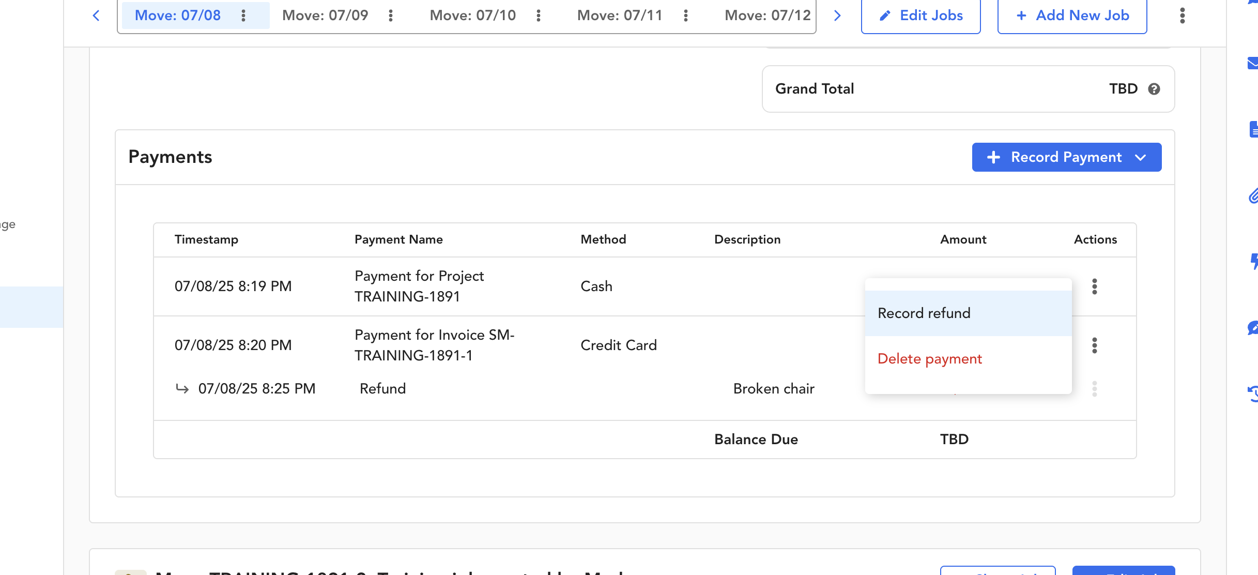Viewport: 1258px width, 575px height.
Task: Open the email icon in right sidebar
Action: 1253,63
